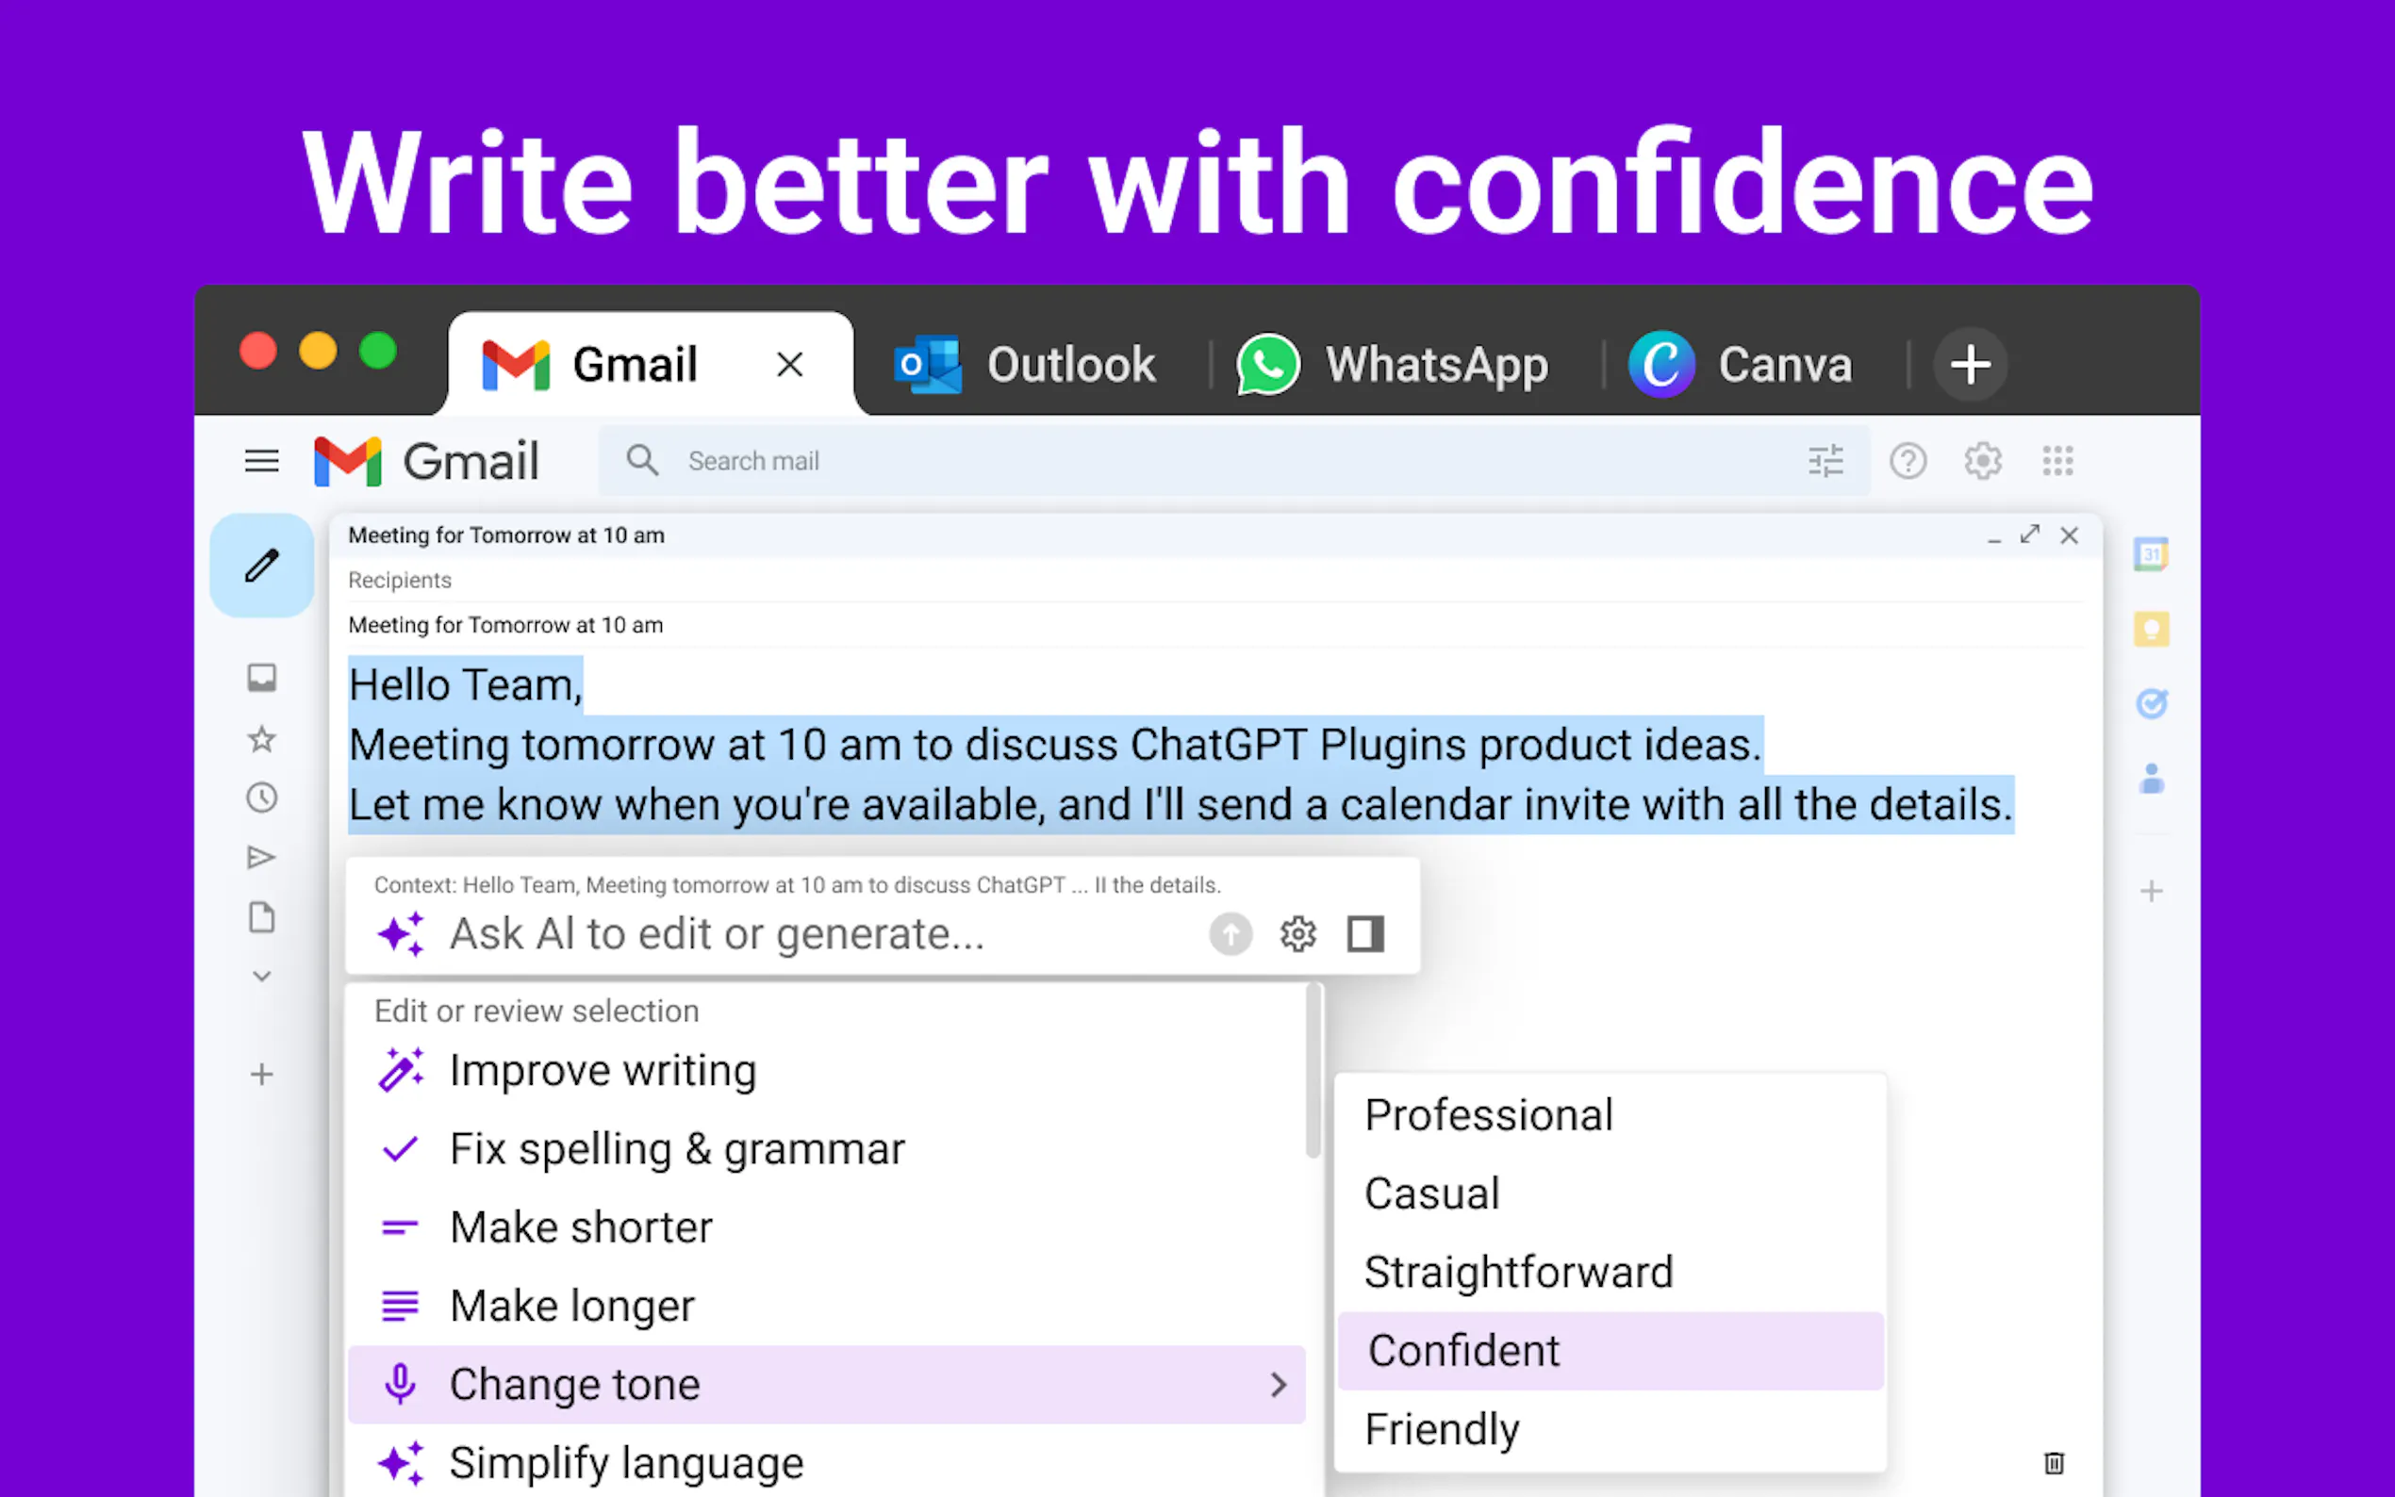The width and height of the screenshot is (2395, 1497).
Task: Open search filter options icon
Action: (x=1825, y=460)
